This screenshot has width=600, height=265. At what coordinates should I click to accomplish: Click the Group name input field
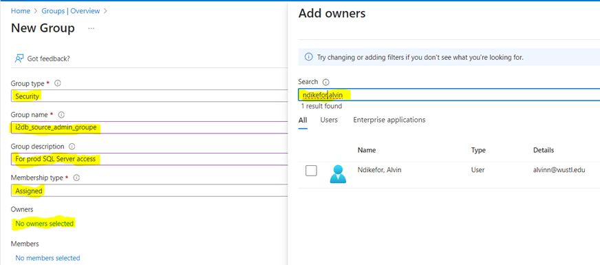(149, 127)
